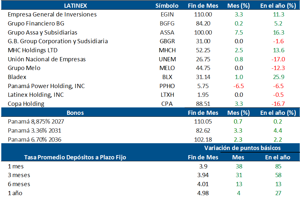Viewport: 300px width, 210px height.
Task: Select the 82.62 bond price
Action: coord(203,131)
